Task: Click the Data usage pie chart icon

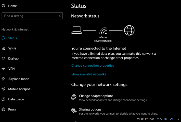Action: click(3, 99)
